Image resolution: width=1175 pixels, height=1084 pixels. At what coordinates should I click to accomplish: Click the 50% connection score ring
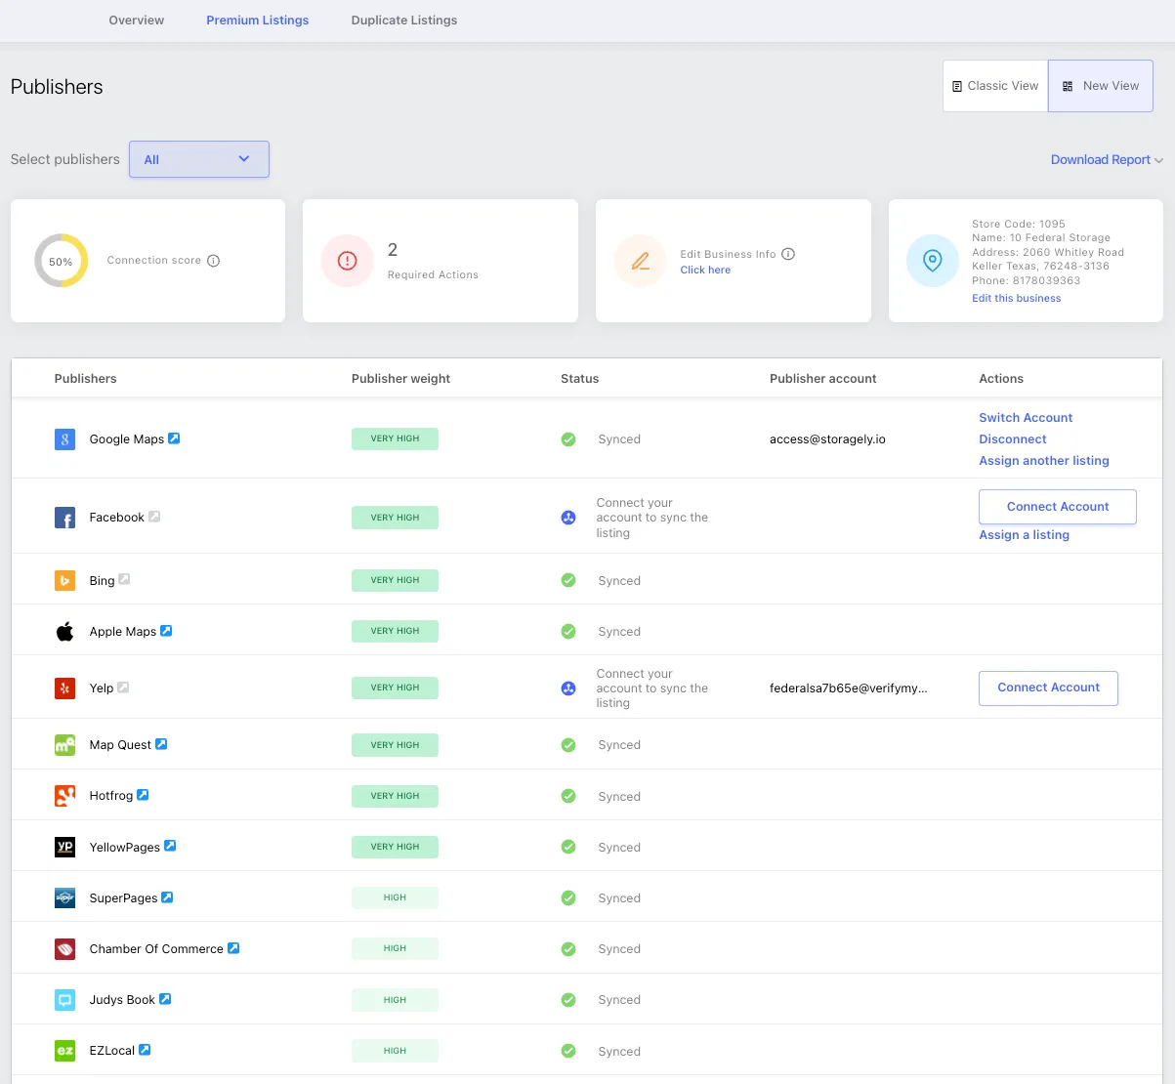point(61,261)
